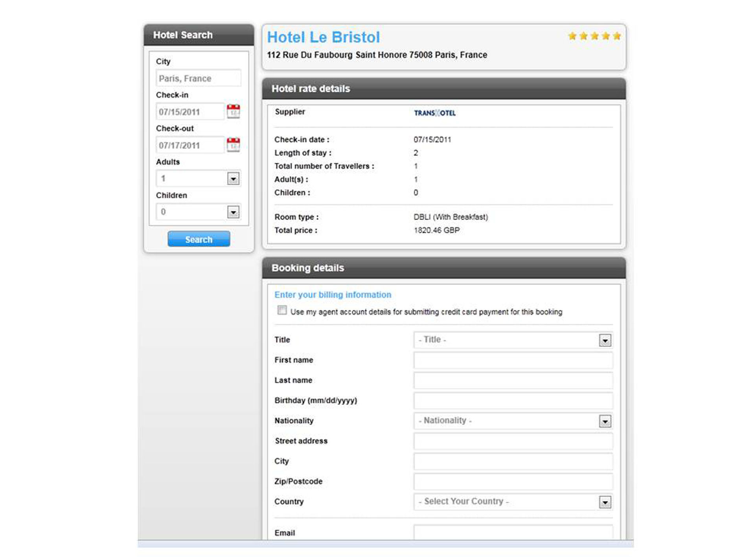Screen dimensions: 743x557
Task: Click the Birthday input field
Action: (513, 401)
